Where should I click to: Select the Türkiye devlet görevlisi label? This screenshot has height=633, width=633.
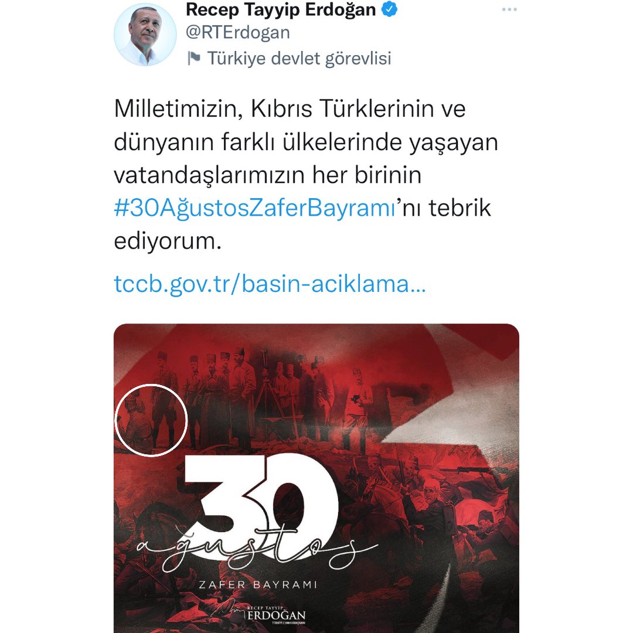click(299, 59)
